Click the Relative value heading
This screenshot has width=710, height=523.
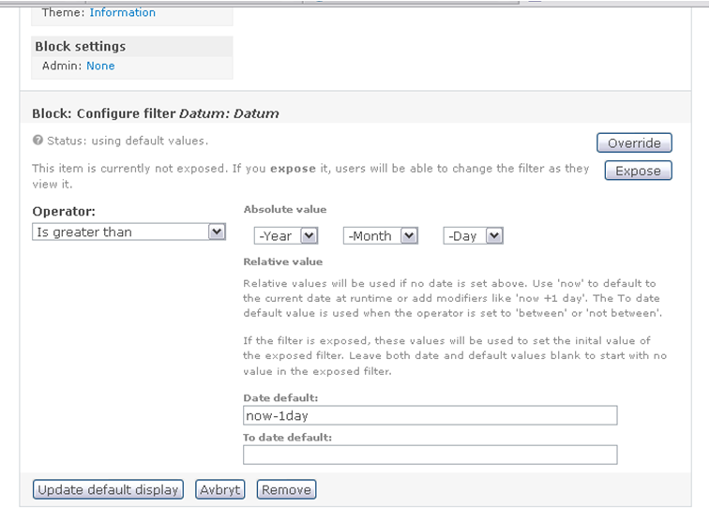coord(283,261)
